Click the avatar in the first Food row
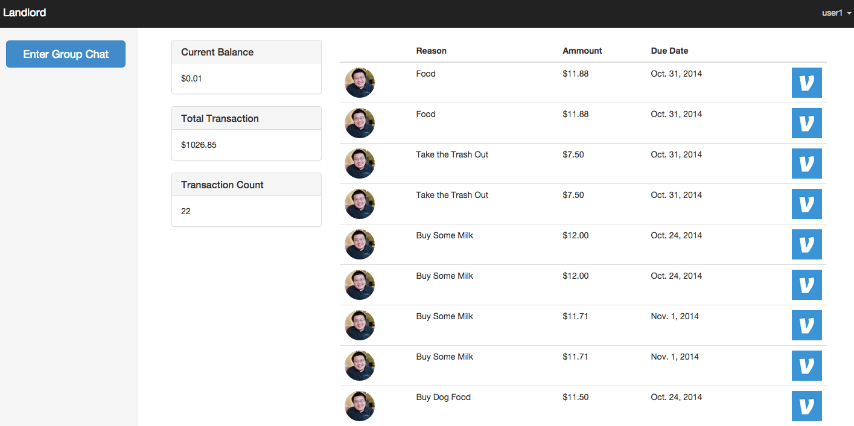Image resolution: width=854 pixels, height=426 pixels. 360,83
